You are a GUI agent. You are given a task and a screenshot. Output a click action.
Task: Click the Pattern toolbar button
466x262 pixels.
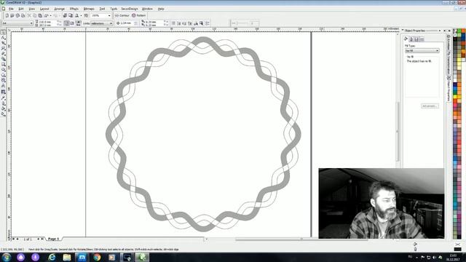coord(139,15)
